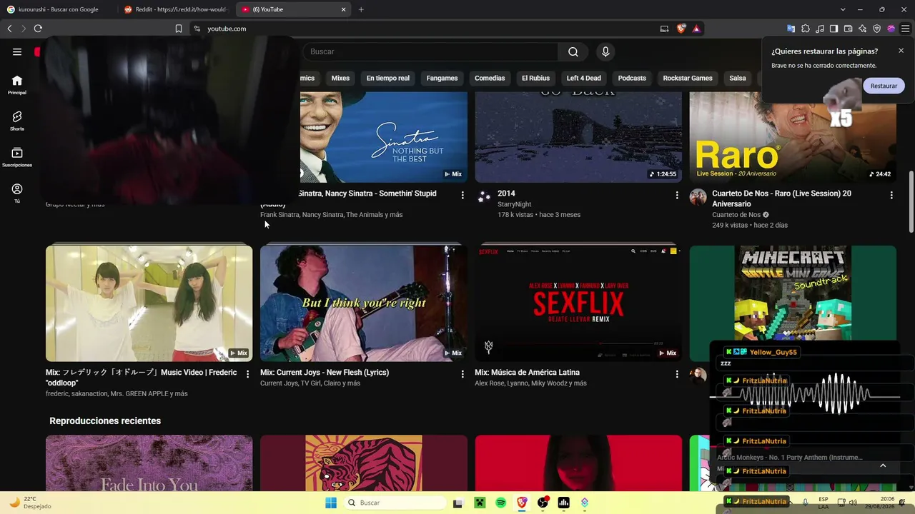Viewport: 915px width, 514px height.
Task: Open the Windows Start menu
Action: tap(331, 503)
